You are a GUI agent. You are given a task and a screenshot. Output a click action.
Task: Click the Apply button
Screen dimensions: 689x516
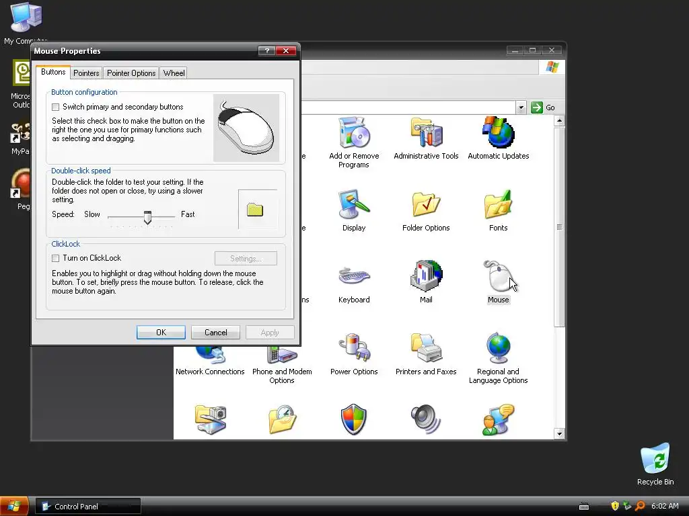pos(270,332)
